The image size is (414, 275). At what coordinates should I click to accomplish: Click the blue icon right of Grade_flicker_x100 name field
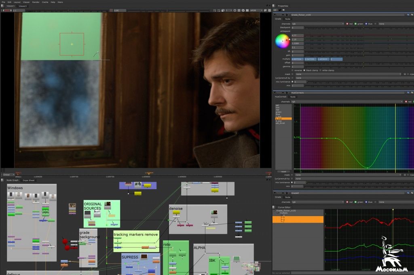point(408,15)
